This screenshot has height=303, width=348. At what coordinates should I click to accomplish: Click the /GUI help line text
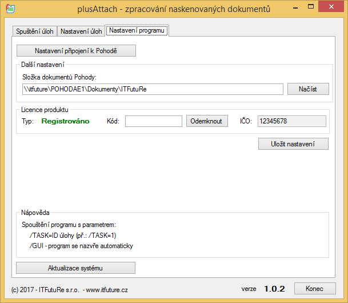(81, 246)
